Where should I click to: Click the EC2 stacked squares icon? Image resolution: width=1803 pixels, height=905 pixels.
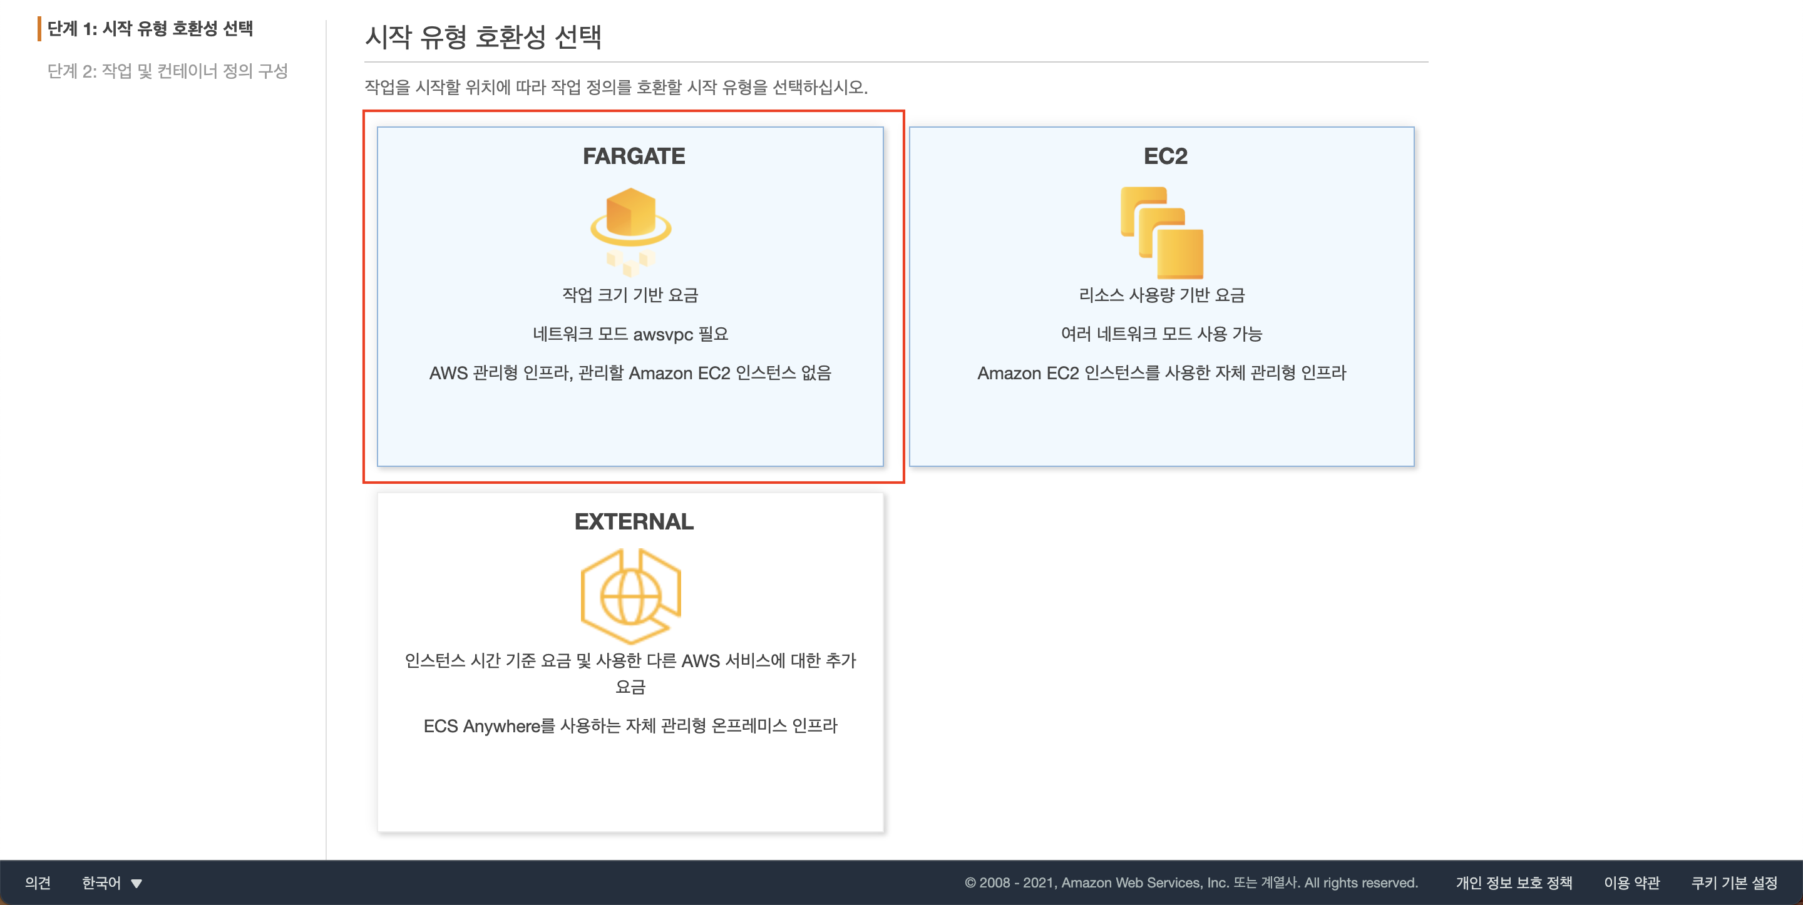click(x=1161, y=232)
